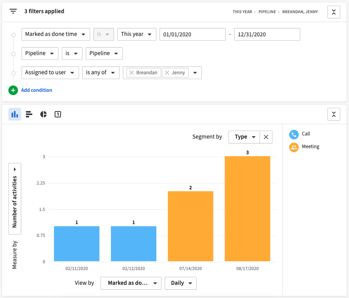The width and height of the screenshot is (349, 298).
Task: Click the Meeting legend label
Action: pyautogui.click(x=310, y=147)
